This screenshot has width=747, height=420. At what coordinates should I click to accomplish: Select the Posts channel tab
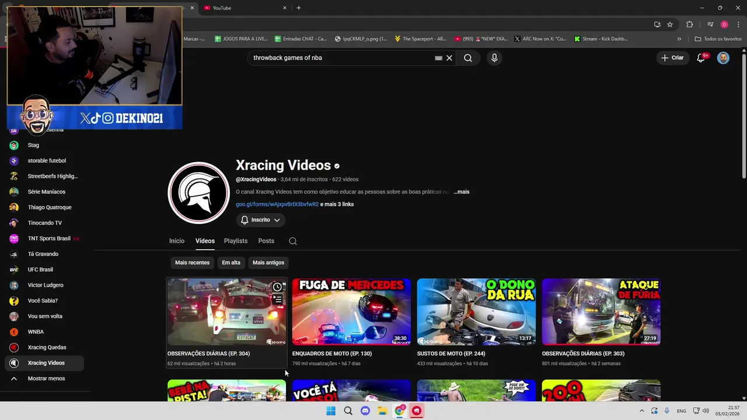coord(266,241)
